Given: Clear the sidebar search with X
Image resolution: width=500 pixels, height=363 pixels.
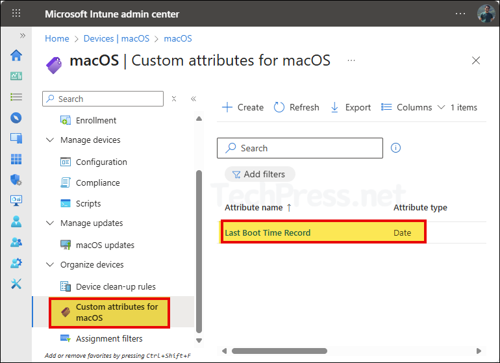Looking at the screenshot, I should (x=174, y=99).
